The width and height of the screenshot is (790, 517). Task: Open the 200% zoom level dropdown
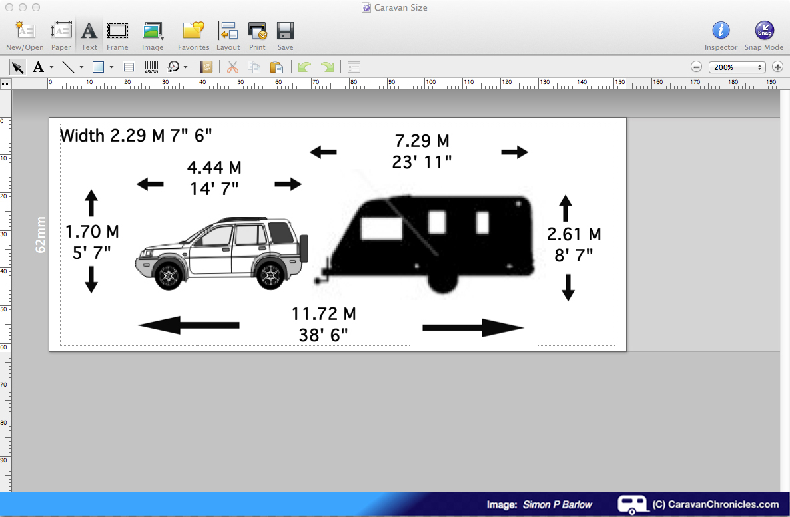(x=737, y=67)
